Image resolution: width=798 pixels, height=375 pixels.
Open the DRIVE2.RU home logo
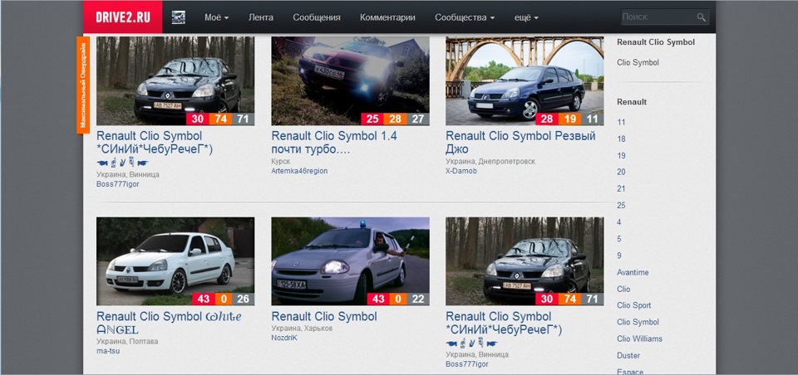coord(123,17)
